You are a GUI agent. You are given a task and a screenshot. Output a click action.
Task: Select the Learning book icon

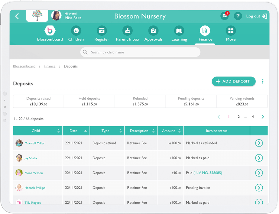(x=179, y=31)
